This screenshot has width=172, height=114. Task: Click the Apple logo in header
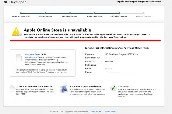(x=6, y=2)
